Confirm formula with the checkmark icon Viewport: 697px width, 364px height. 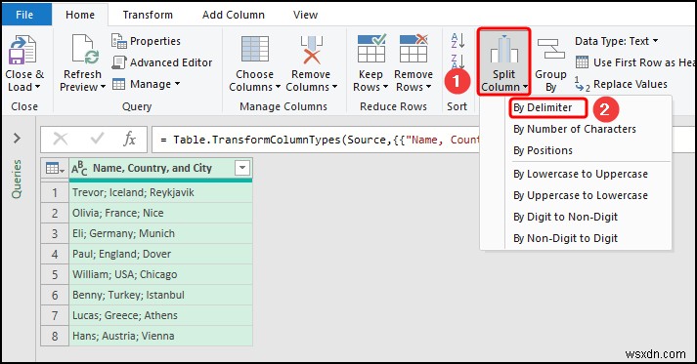pyautogui.click(x=97, y=139)
